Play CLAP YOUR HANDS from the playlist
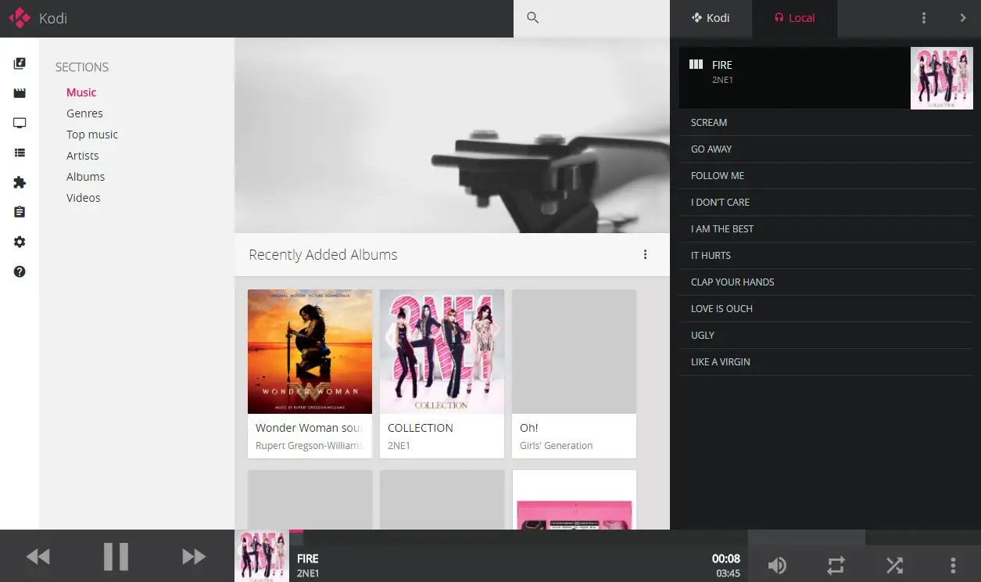981x582 pixels. (826, 282)
